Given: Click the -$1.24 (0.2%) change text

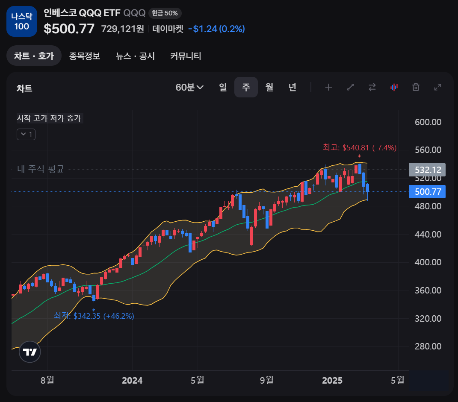Looking at the screenshot, I should [216, 29].
